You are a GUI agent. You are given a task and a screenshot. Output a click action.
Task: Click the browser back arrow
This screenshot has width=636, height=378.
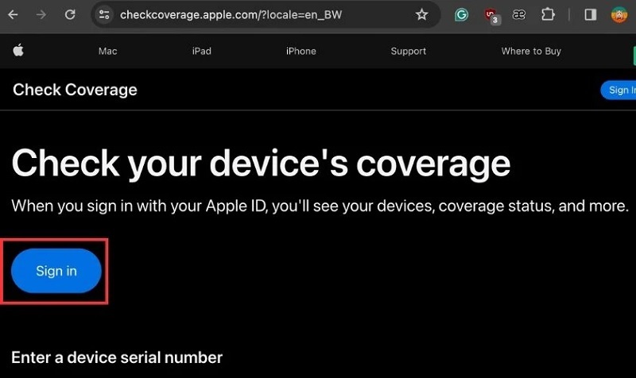pyautogui.click(x=13, y=14)
